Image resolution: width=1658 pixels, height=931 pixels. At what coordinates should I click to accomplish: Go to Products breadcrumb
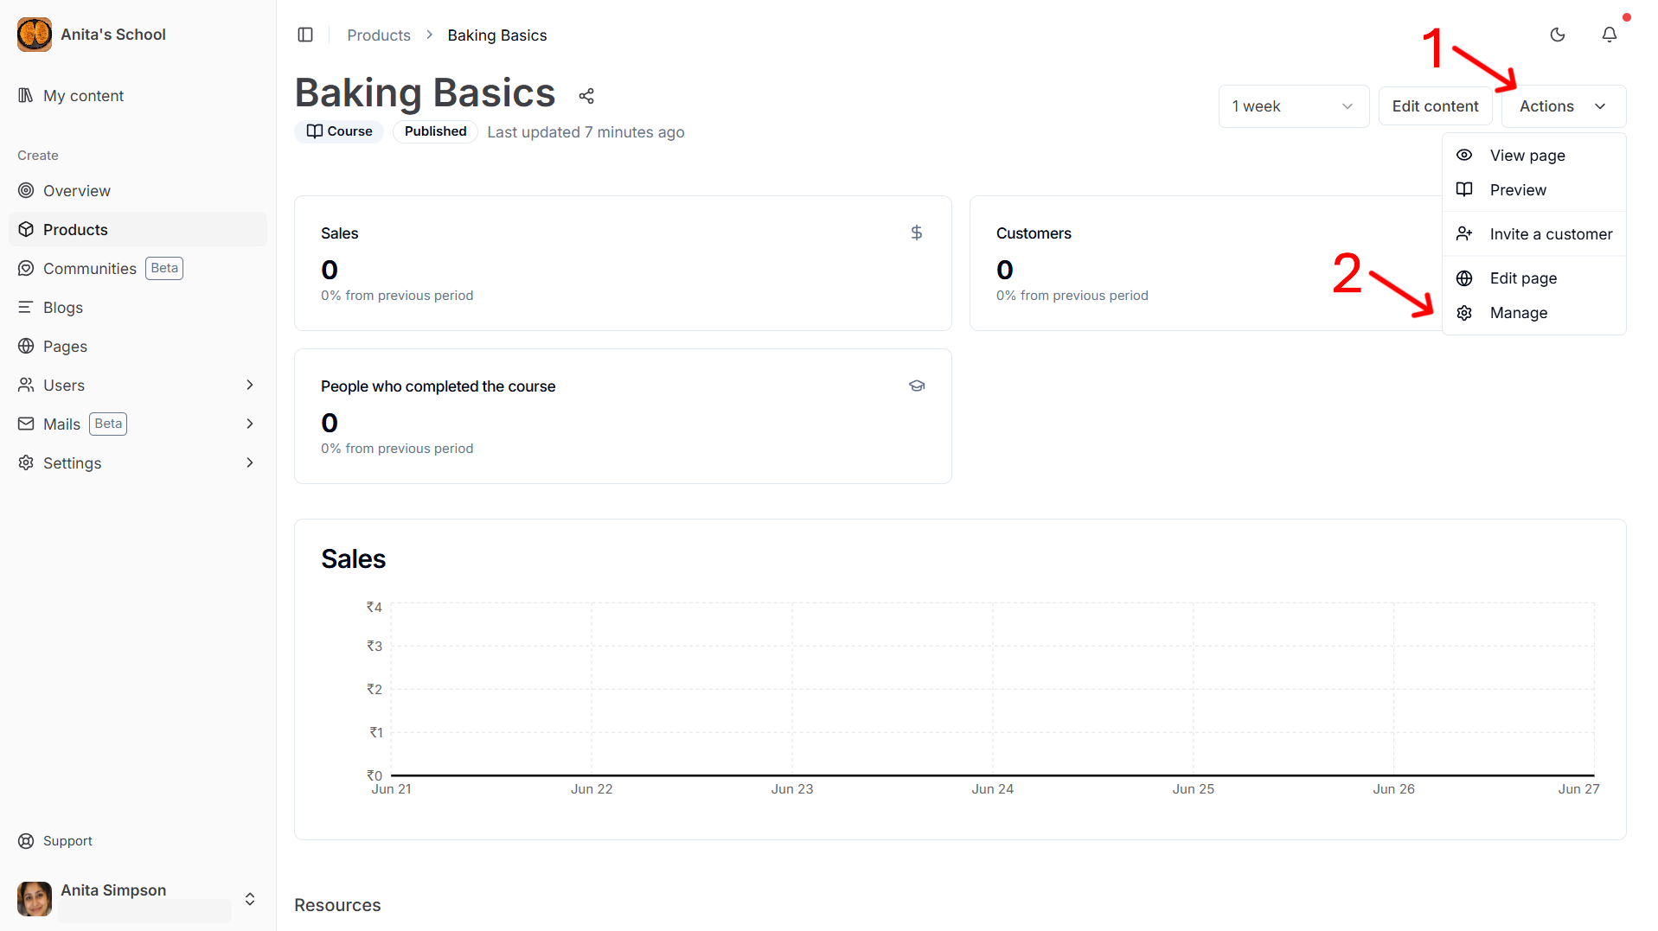379,35
